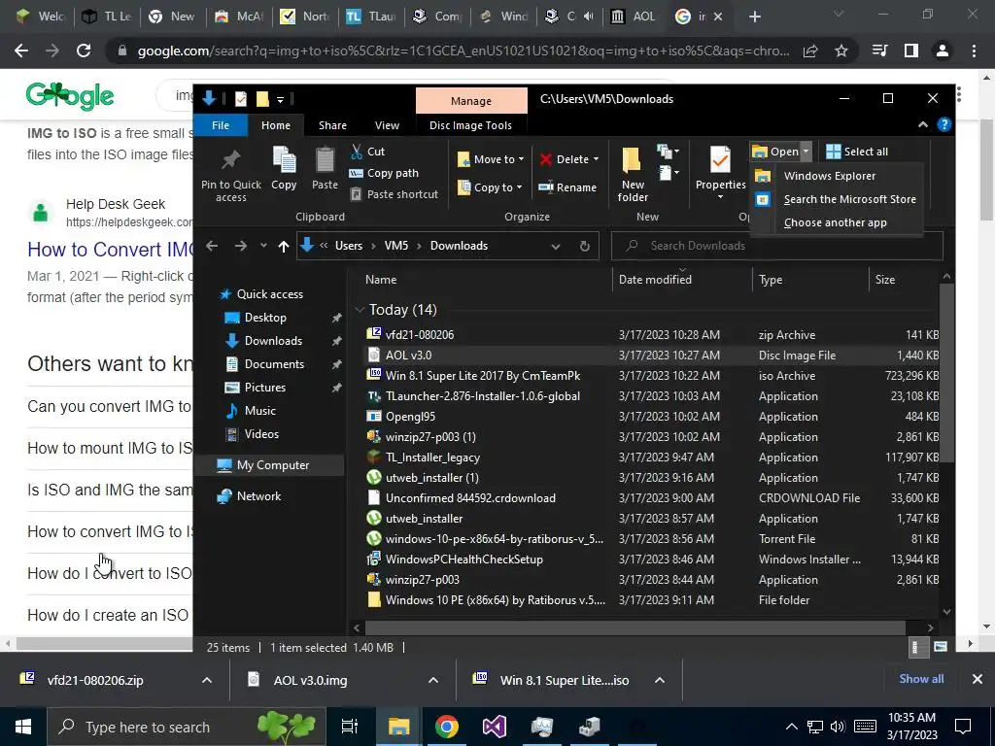
Task: Select Win 8.1 Super Lite 2017 file
Action: tap(483, 376)
